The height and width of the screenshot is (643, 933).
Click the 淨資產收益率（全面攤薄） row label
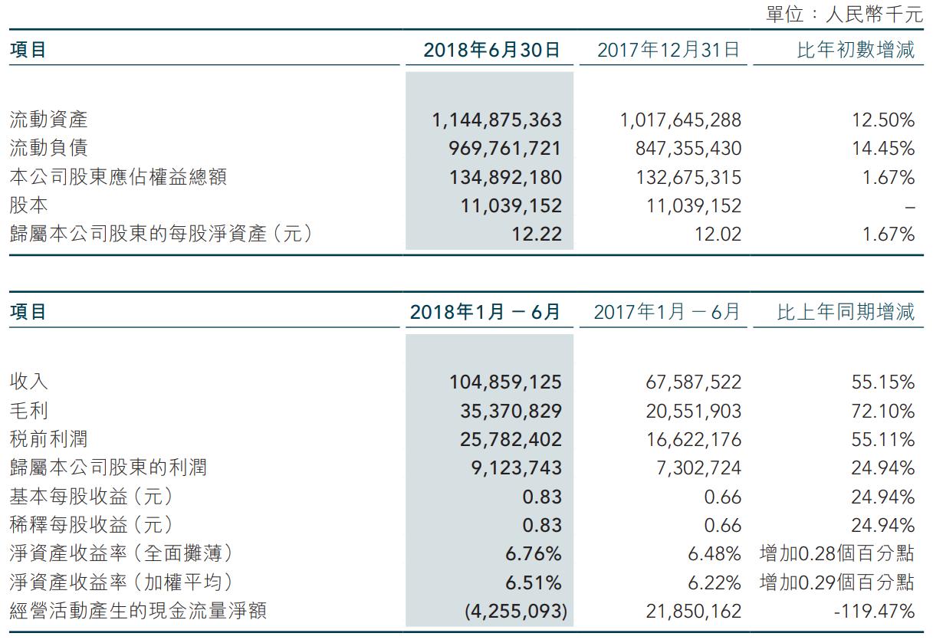pyautogui.click(x=122, y=553)
